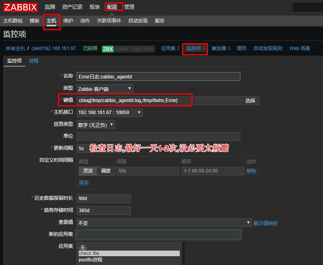Open 应用集 2 link
Viewport: 323px width, 265px height.
[x=170, y=48]
